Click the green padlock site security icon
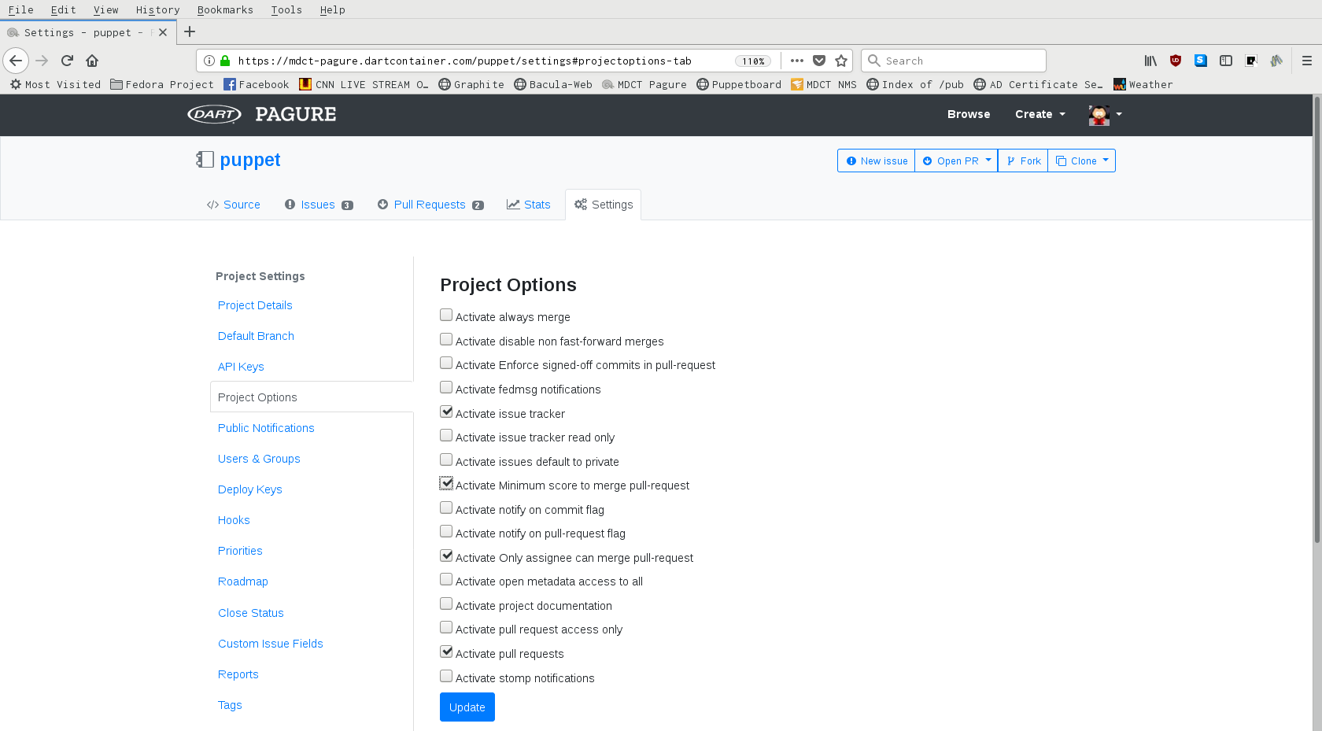Image resolution: width=1322 pixels, height=731 pixels. pyautogui.click(x=225, y=61)
